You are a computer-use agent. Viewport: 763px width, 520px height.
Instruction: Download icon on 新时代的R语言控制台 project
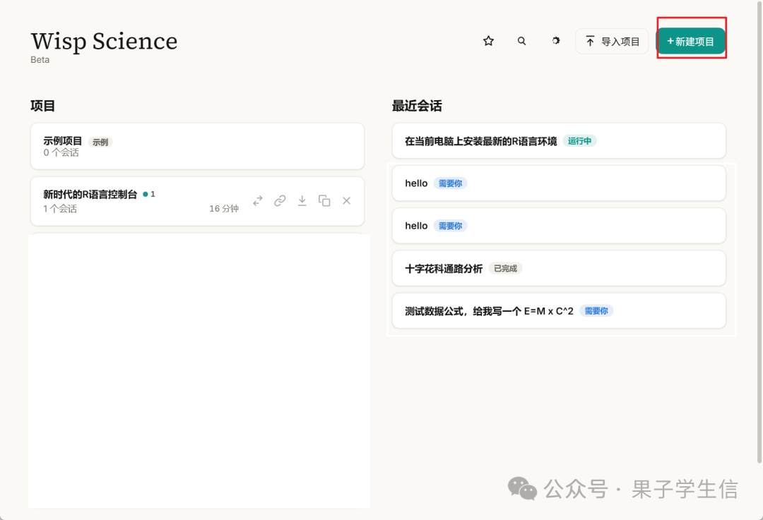tap(302, 200)
